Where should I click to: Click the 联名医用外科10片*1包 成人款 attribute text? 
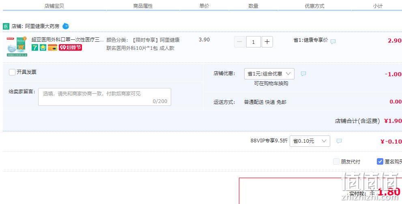pos(140,48)
